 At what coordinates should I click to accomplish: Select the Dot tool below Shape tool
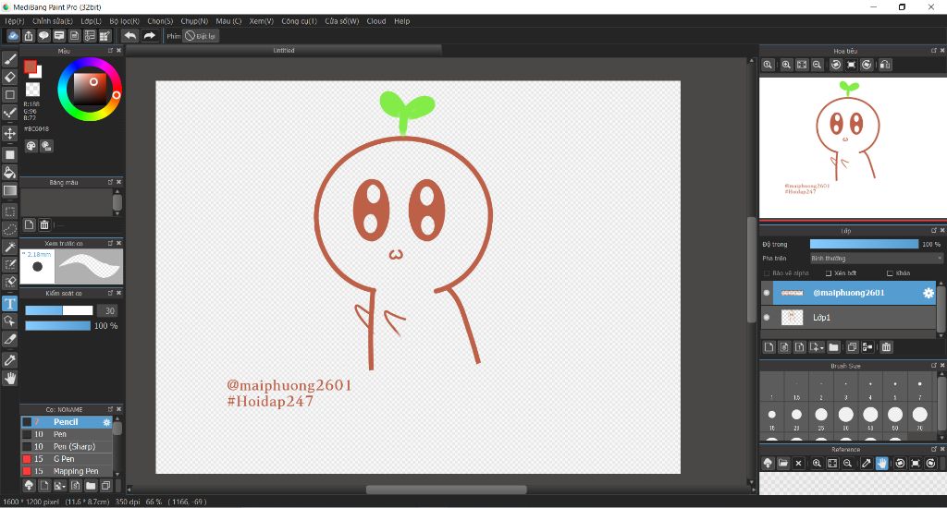coord(9,113)
